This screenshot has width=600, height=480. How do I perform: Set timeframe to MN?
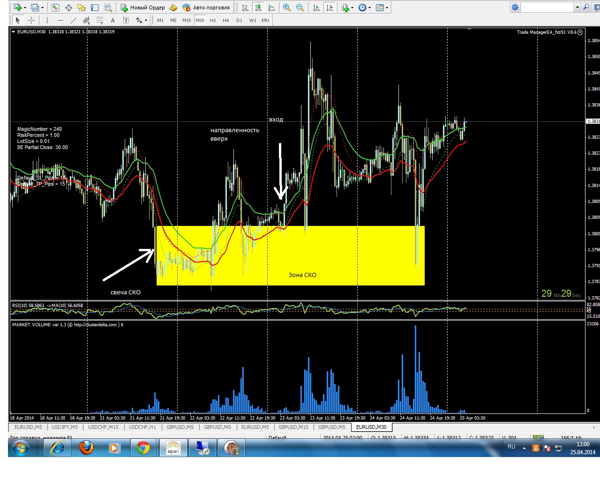coord(265,20)
